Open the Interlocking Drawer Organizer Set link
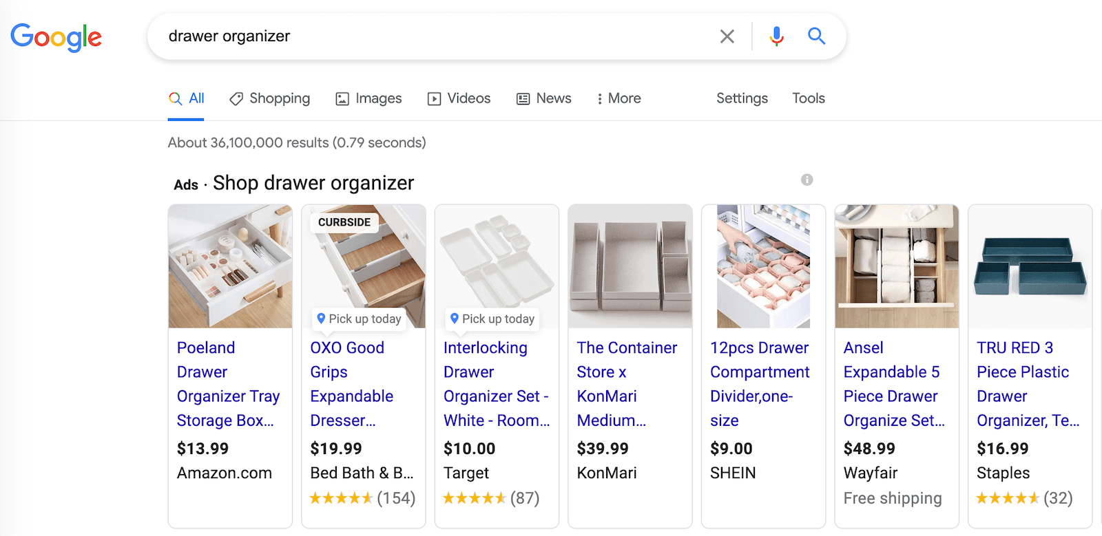1102x536 pixels. (497, 384)
